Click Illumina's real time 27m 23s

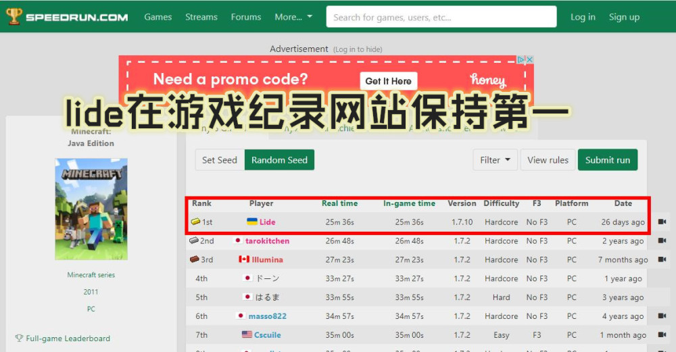pos(340,260)
